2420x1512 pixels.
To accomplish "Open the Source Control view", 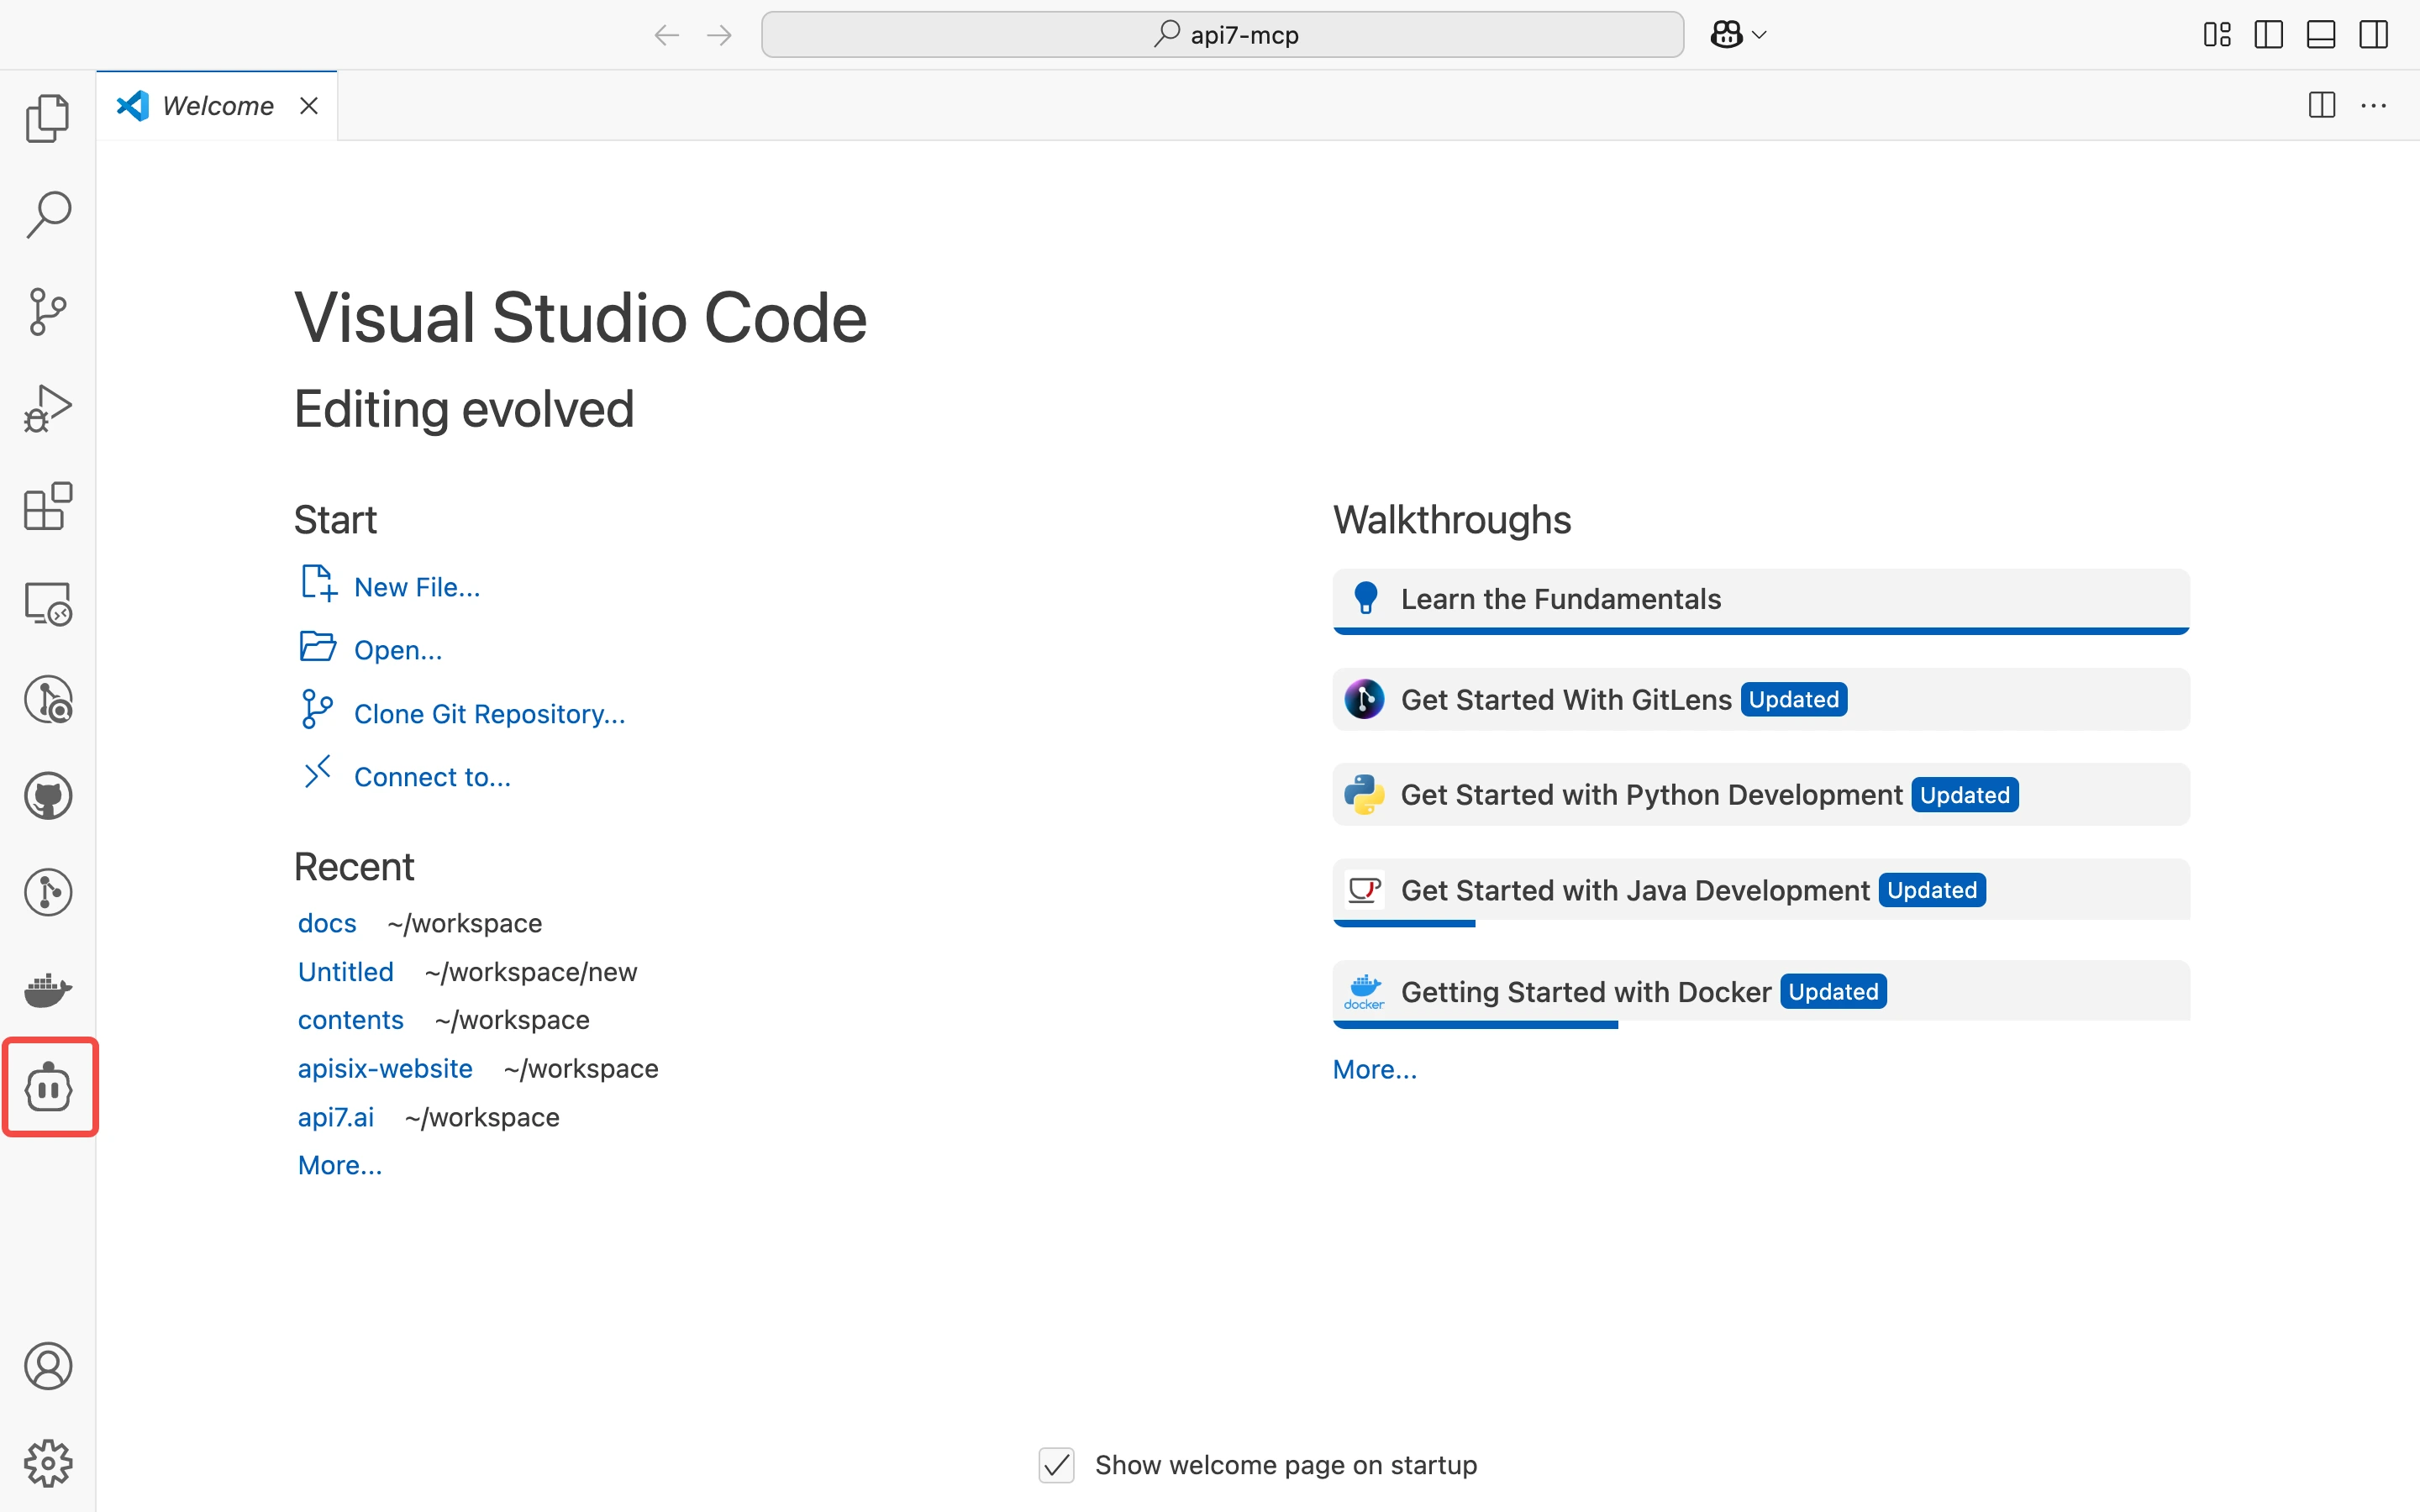I will click(48, 311).
